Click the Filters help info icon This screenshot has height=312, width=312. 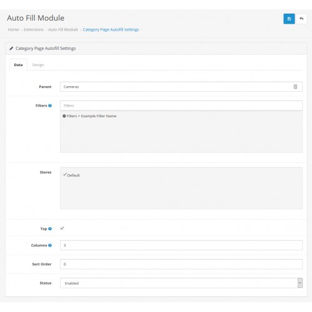(50, 105)
